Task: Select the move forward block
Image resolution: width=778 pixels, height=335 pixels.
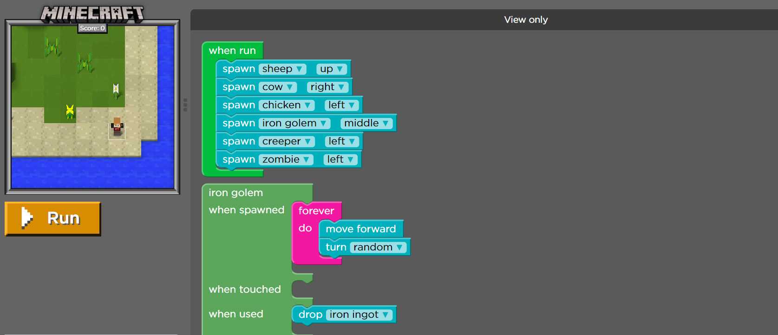Action: [361, 229]
